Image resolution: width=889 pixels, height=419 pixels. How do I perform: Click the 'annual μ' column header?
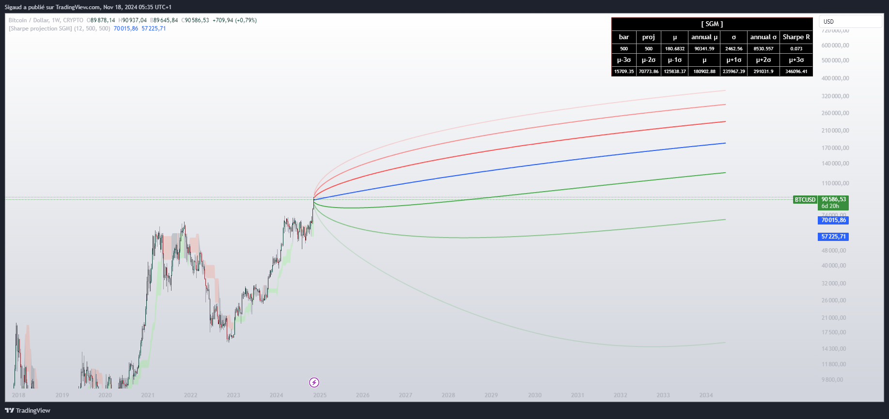click(x=704, y=37)
